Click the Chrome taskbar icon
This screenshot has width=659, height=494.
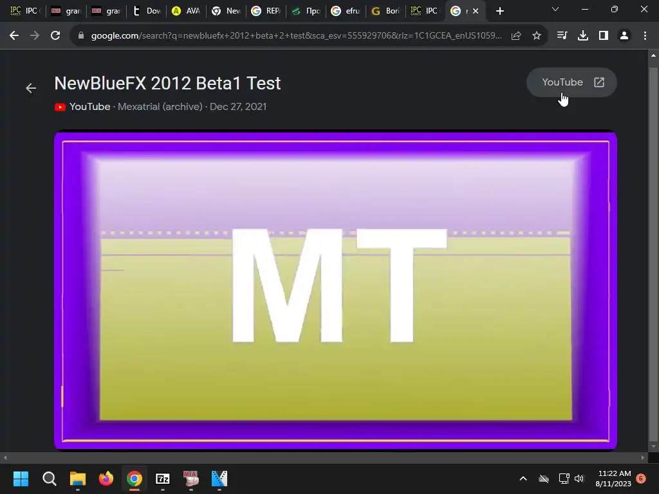point(135,479)
